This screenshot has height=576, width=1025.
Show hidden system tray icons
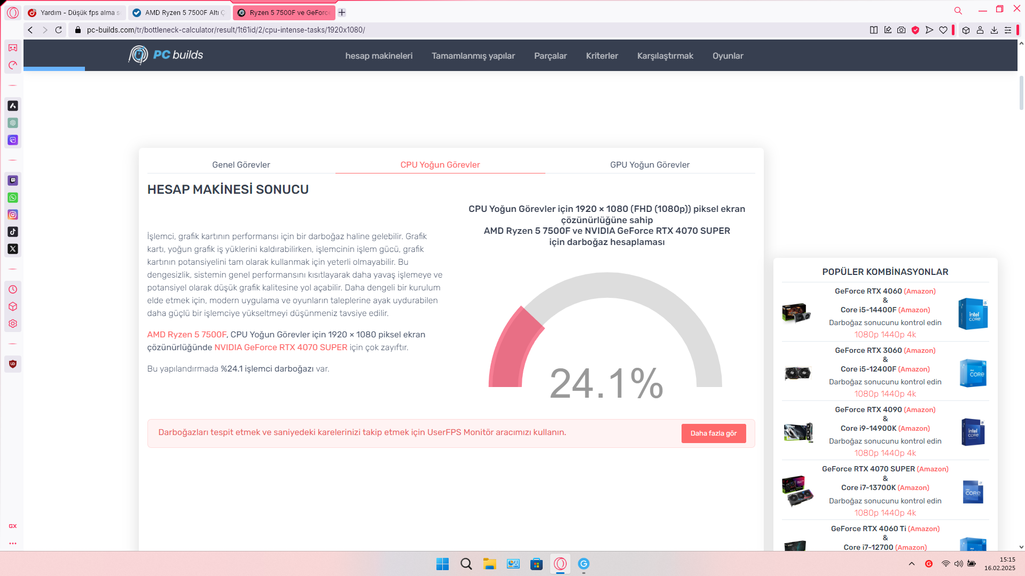pyautogui.click(x=912, y=564)
